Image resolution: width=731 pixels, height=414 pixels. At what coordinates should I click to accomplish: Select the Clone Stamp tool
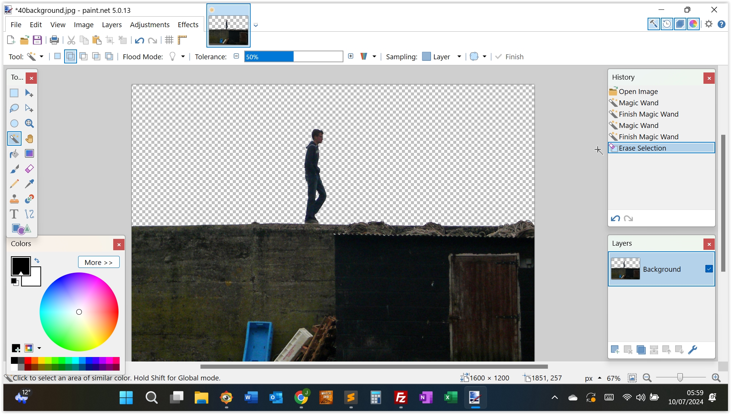pos(14,199)
